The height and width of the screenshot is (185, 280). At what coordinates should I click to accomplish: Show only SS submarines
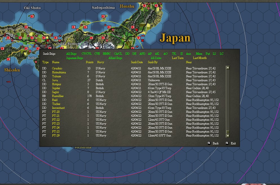pyautogui.click(x=181, y=54)
